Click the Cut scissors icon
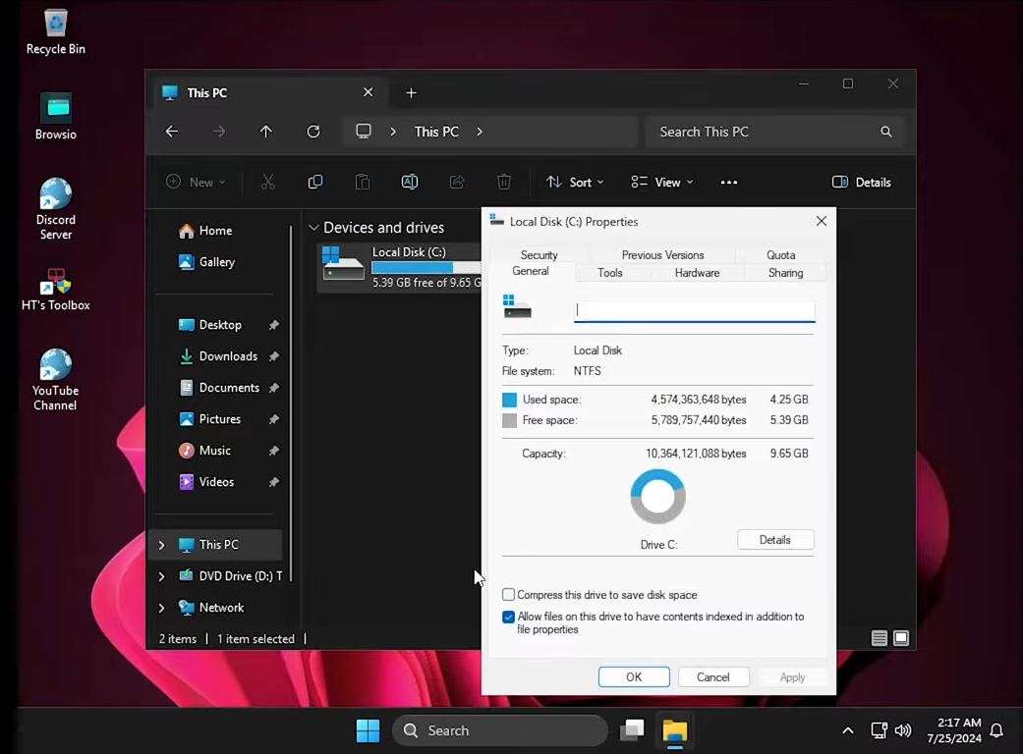The image size is (1023, 754). tap(267, 182)
